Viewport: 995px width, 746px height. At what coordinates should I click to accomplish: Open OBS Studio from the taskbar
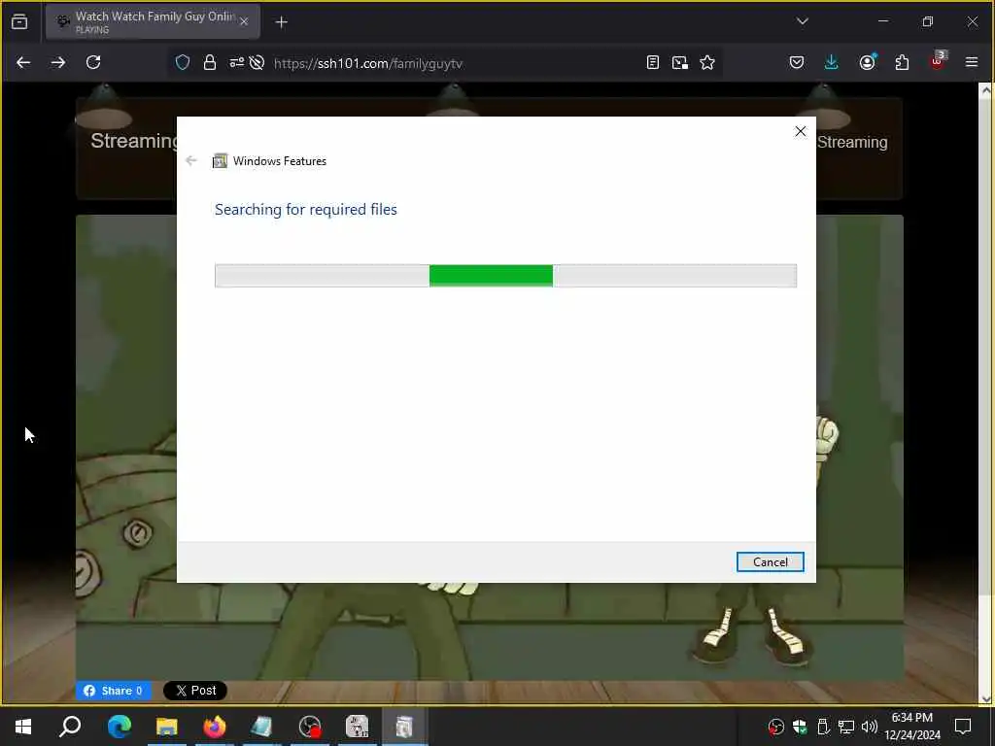310,727
